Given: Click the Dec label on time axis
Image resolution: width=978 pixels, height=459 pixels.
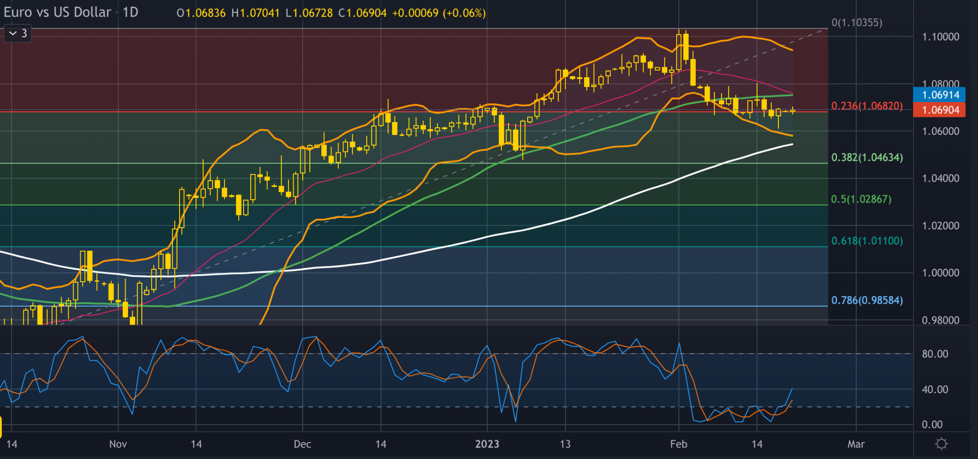Looking at the screenshot, I should pos(302,444).
